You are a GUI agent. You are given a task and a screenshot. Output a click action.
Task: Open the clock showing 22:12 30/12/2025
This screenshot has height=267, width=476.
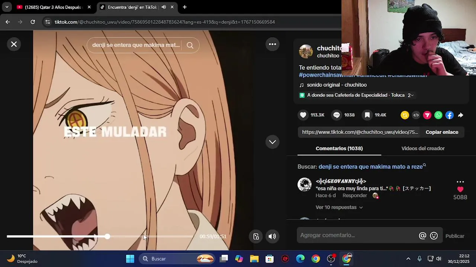pyautogui.click(x=459, y=259)
